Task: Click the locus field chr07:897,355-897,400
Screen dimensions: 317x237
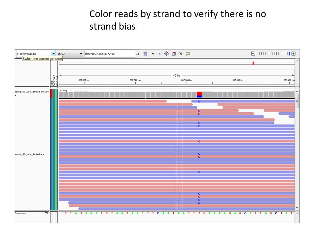Action: [109, 54]
